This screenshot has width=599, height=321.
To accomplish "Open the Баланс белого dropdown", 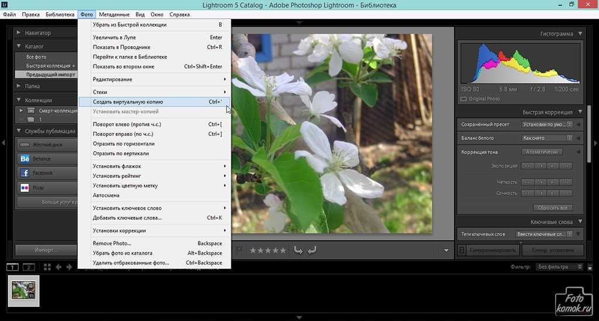I will (x=547, y=138).
